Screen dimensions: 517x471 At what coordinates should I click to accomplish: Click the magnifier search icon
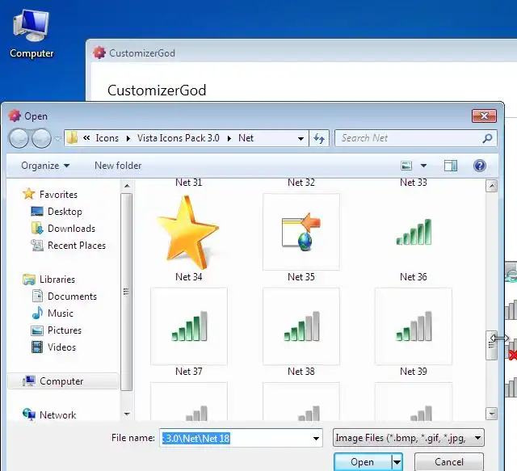pos(487,138)
